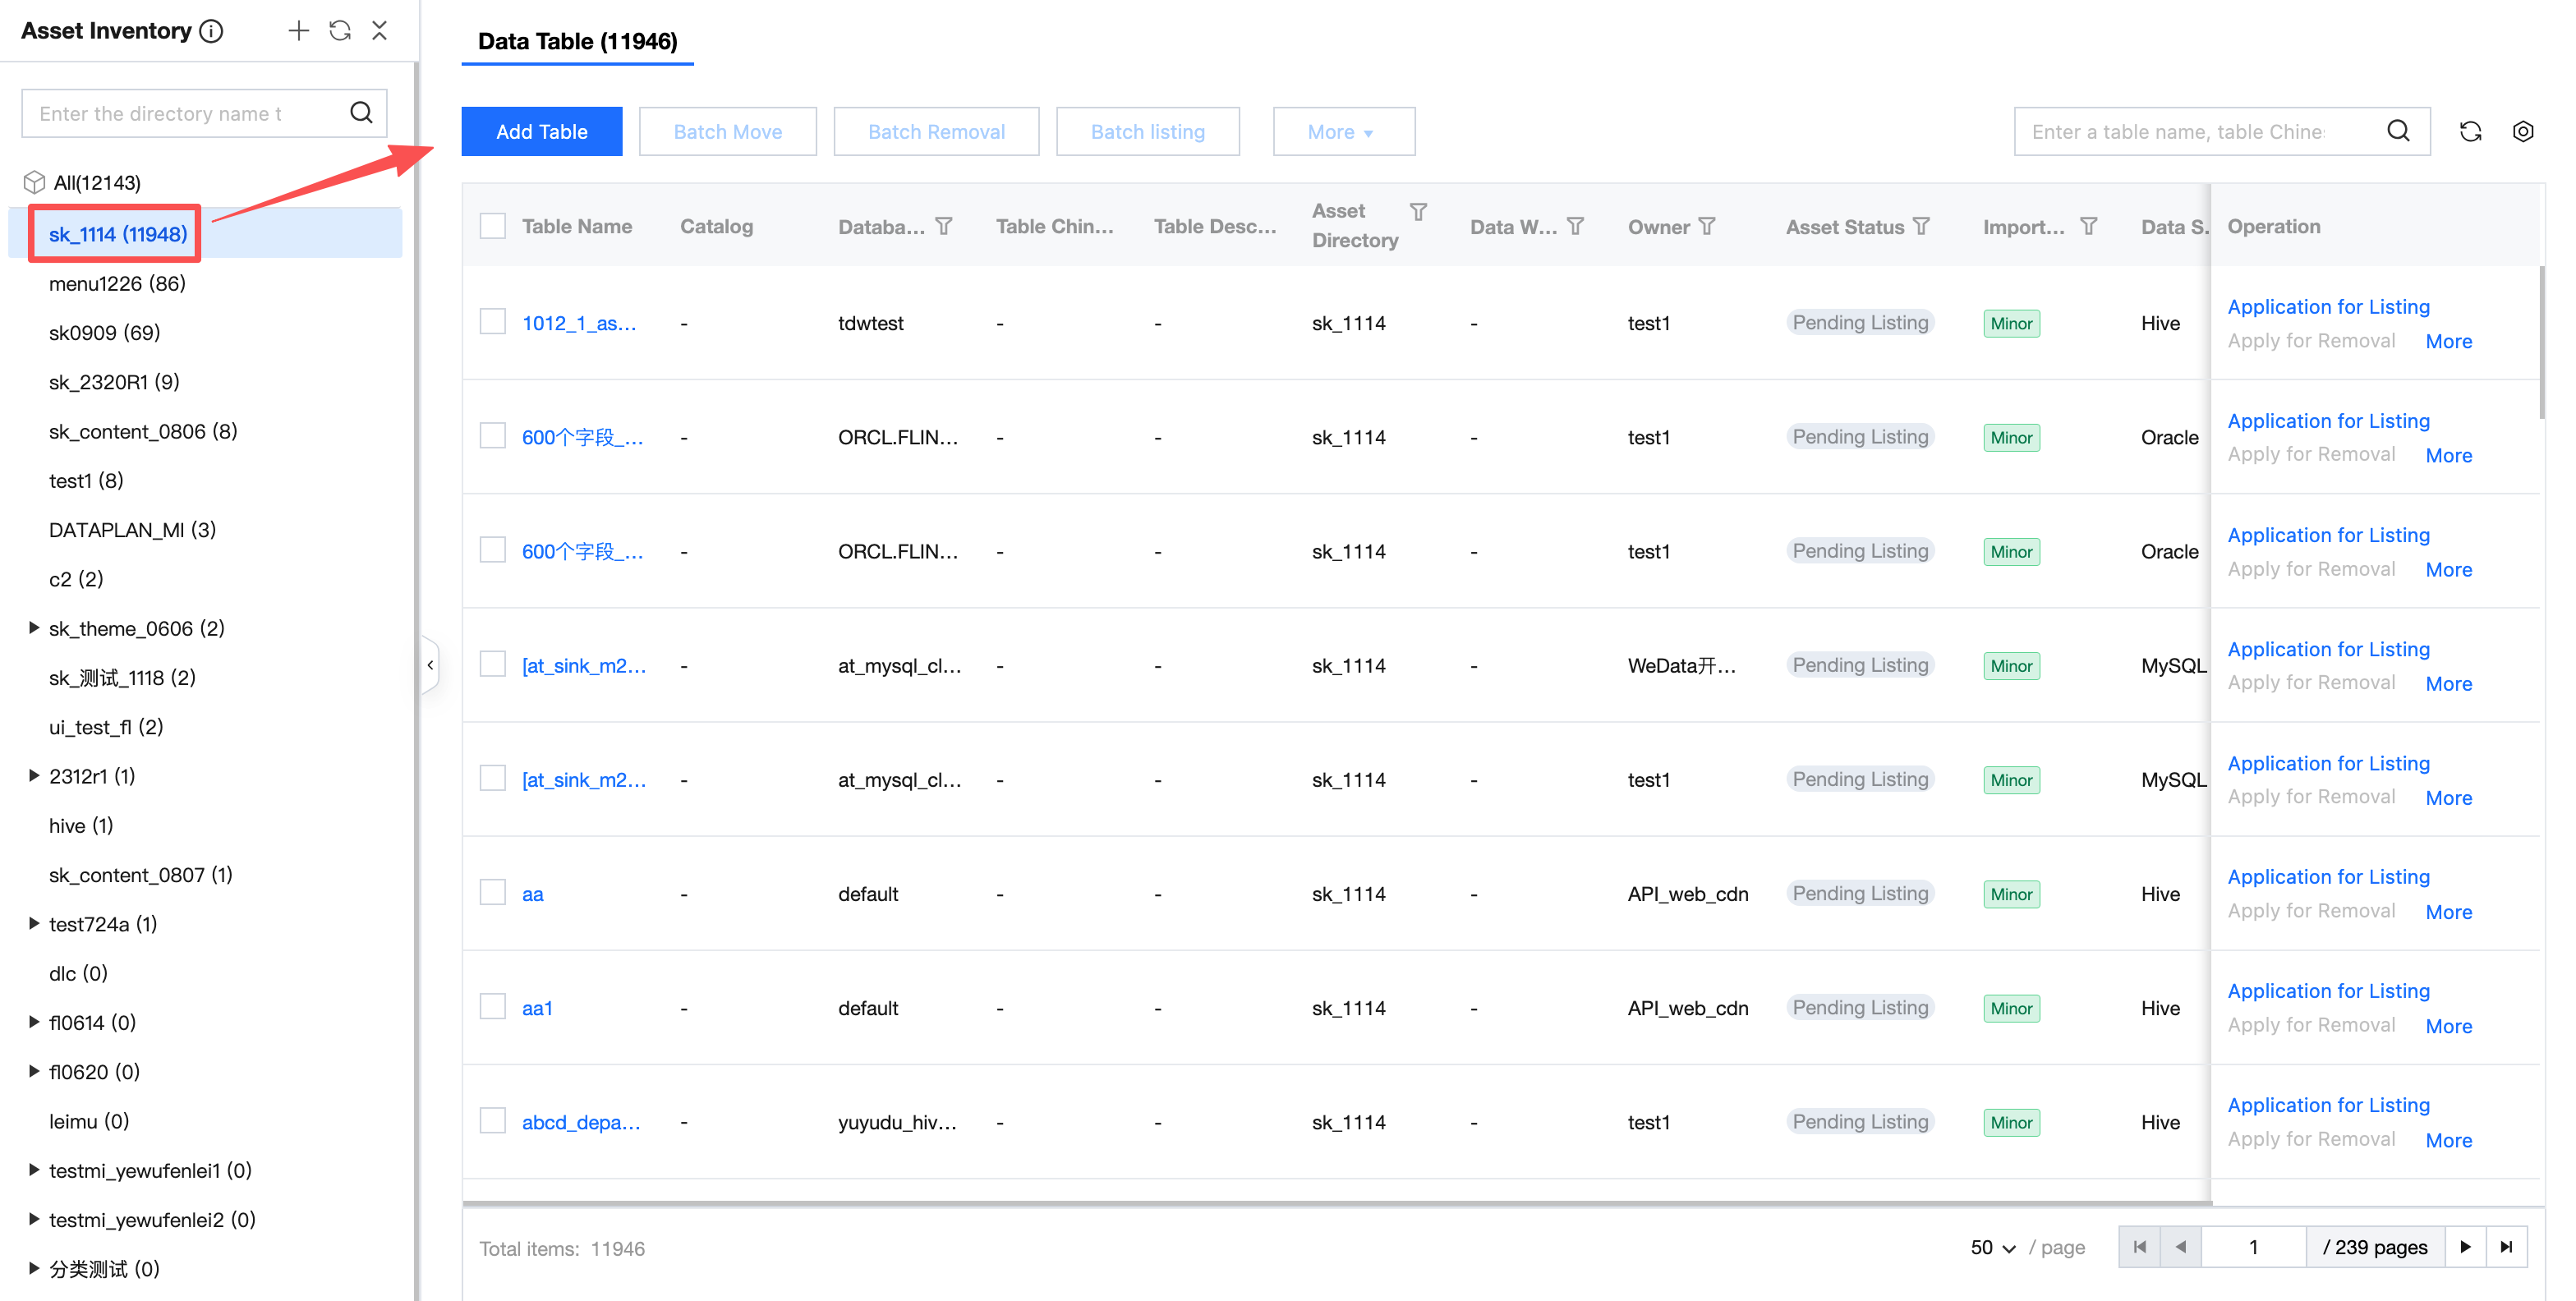
Task: Select menu1226 directory in the tree
Action: (117, 283)
